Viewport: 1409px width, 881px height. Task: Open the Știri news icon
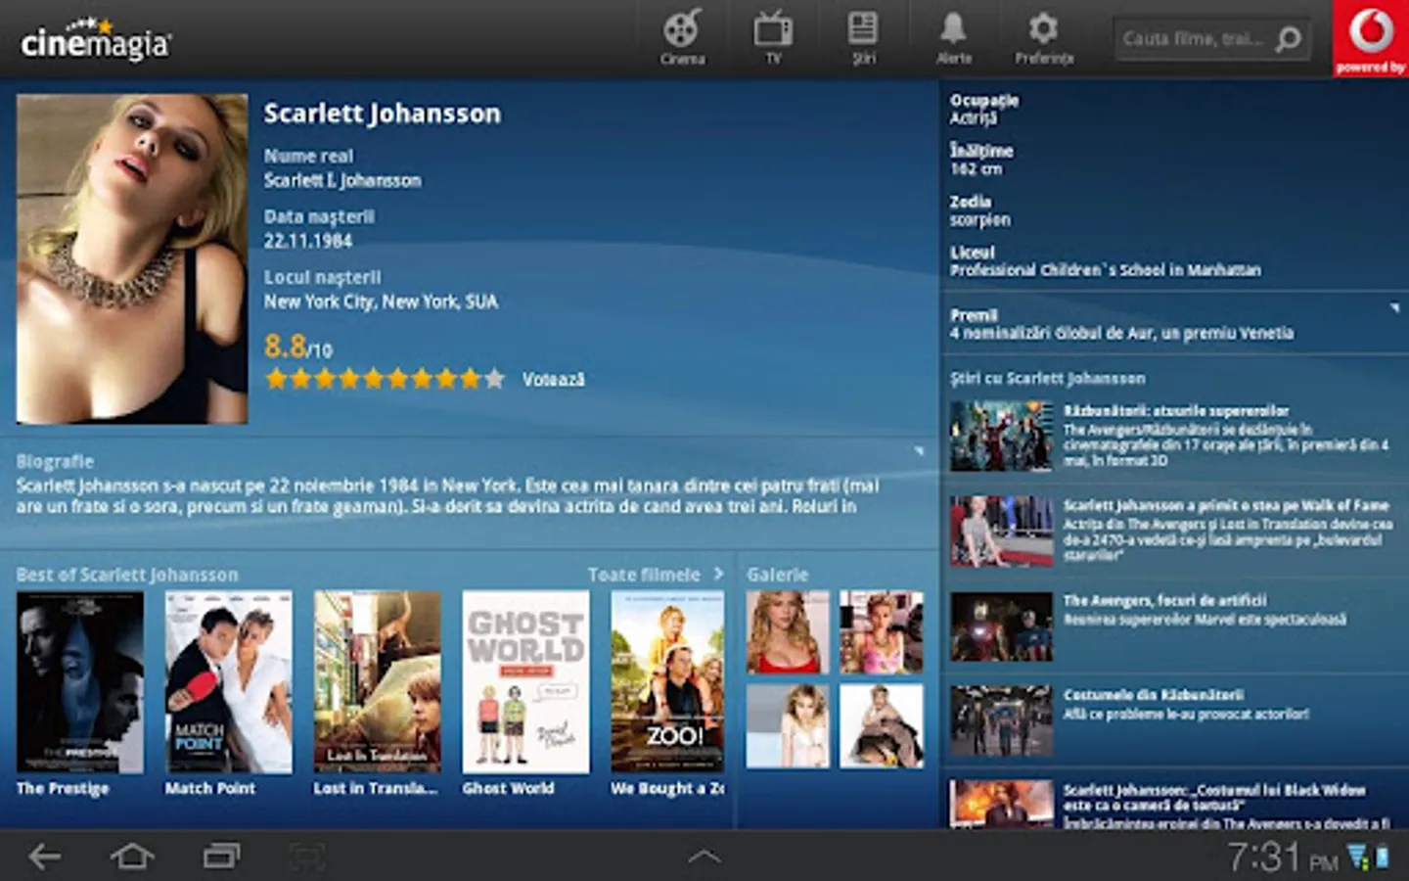pyautogui.click(x=862, y=37)
